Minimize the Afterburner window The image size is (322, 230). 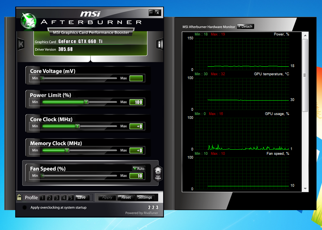click(x=151, y=13)
